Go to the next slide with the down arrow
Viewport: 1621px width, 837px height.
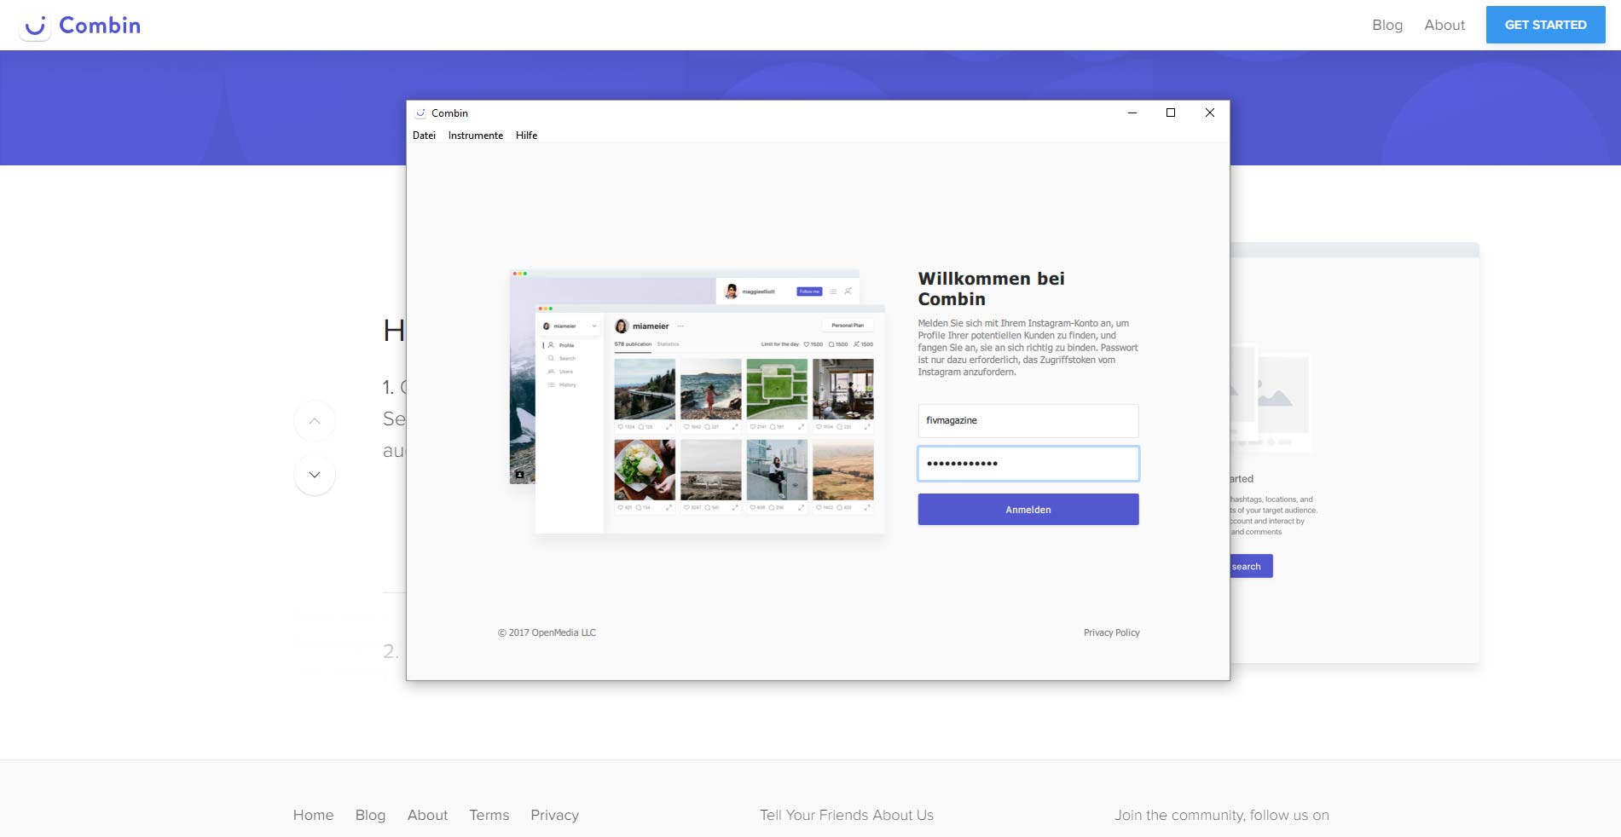315,475
